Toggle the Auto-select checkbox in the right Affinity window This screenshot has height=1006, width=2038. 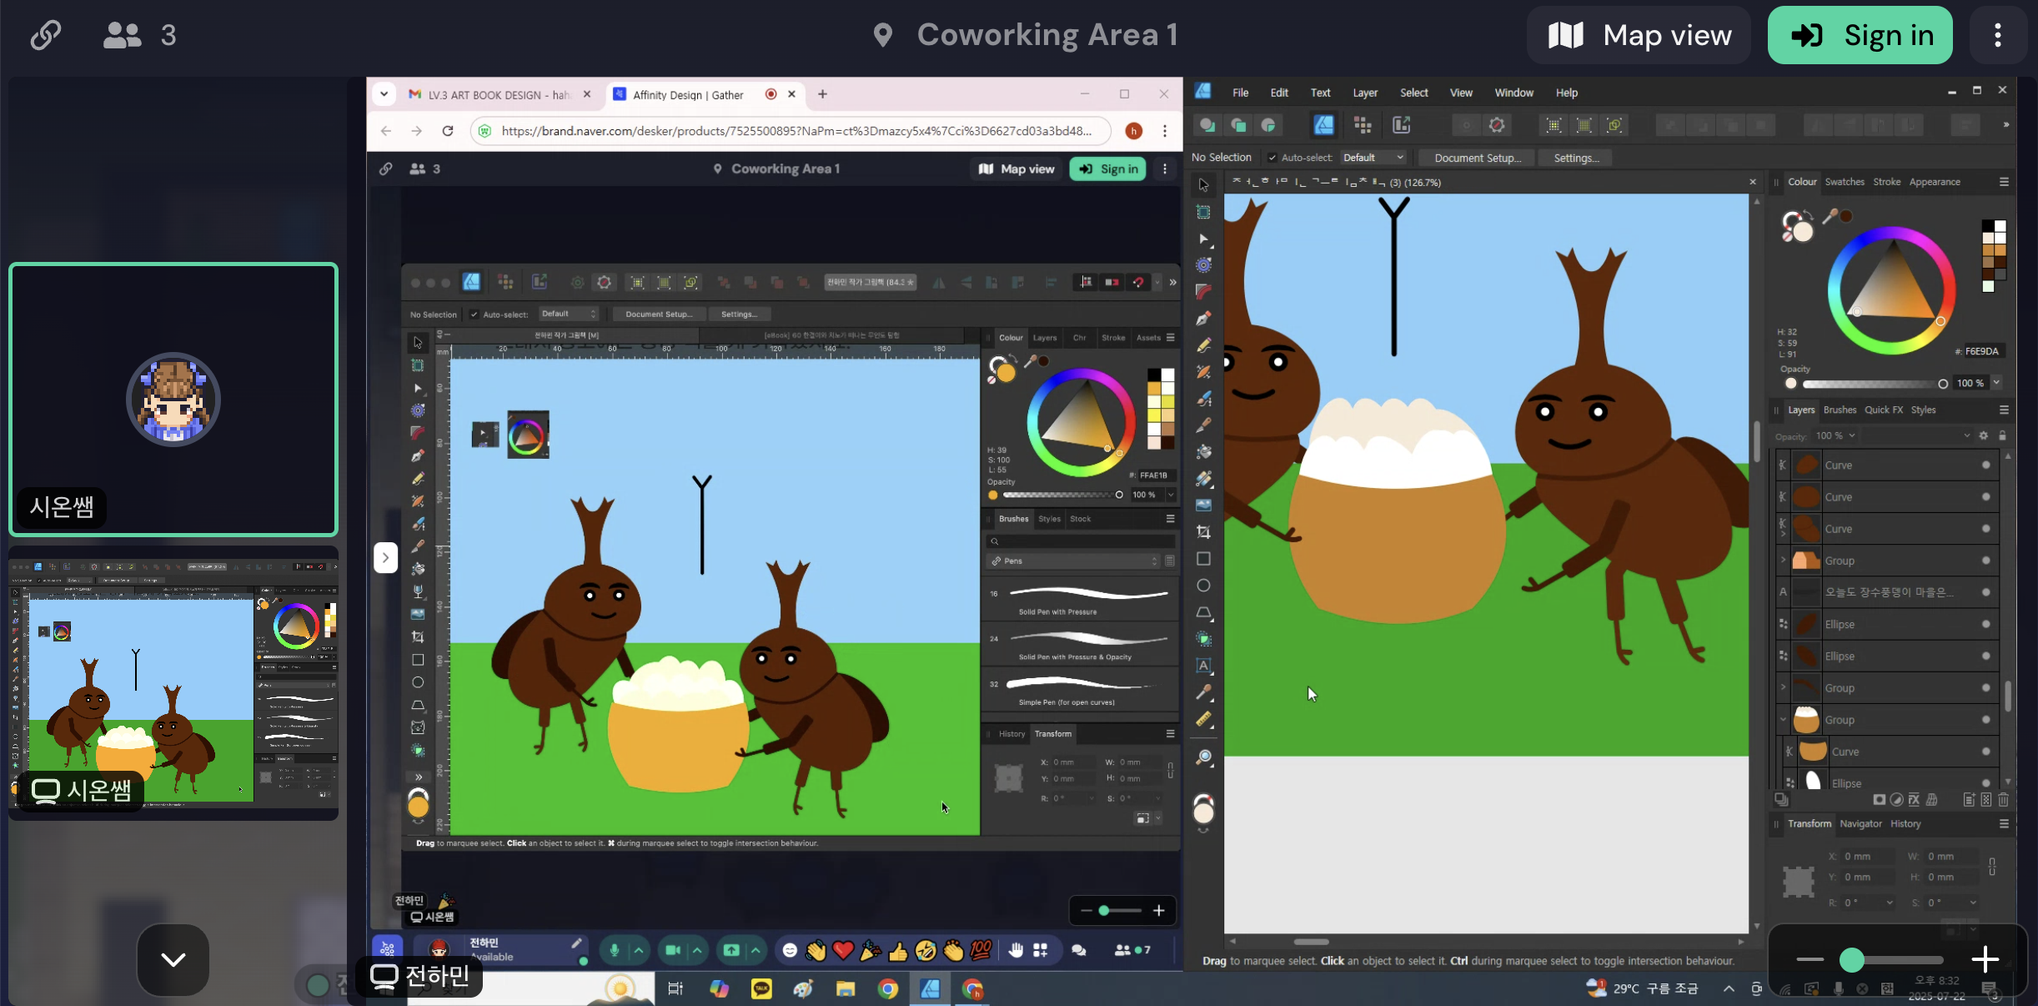click(1272, 158)
